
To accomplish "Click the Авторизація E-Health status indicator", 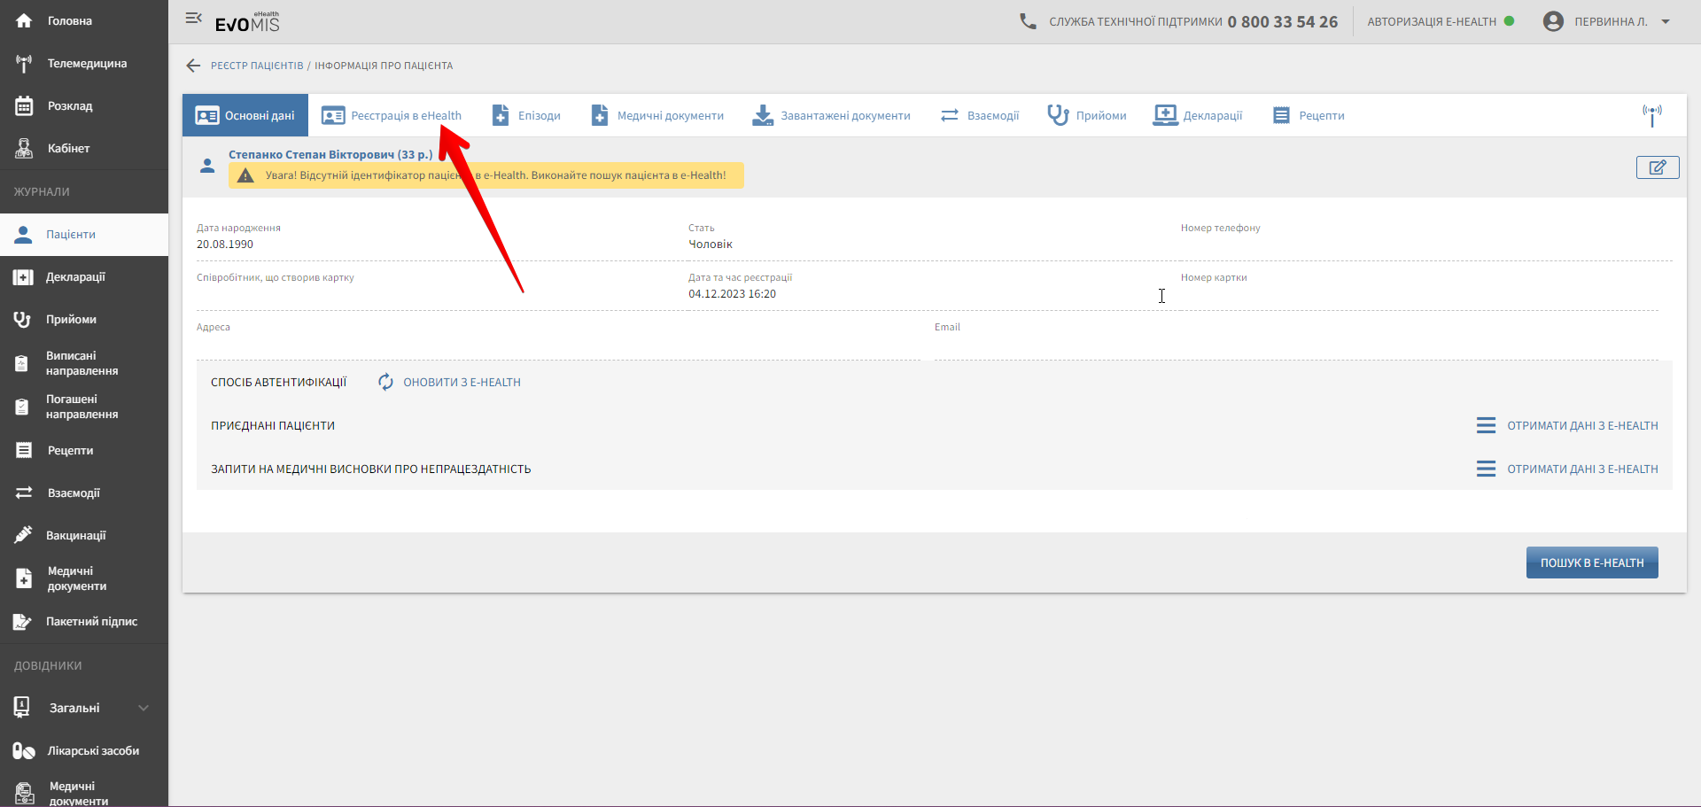I will [x=1440, y=21].
